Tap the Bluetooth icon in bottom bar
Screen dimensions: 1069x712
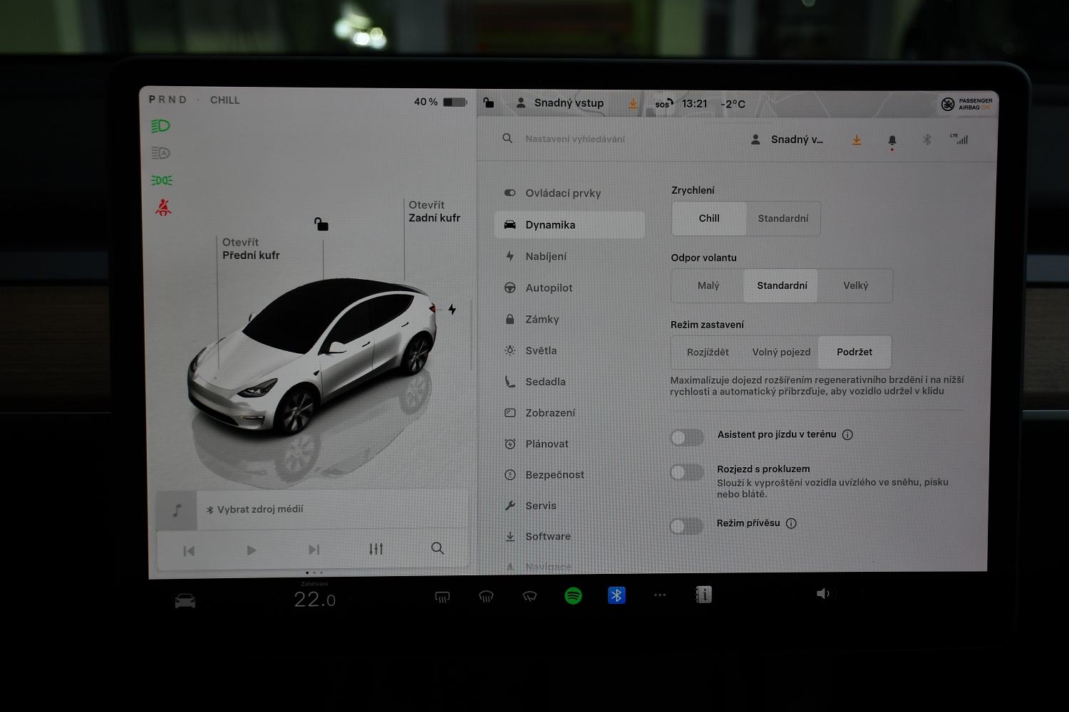point(616,595)
